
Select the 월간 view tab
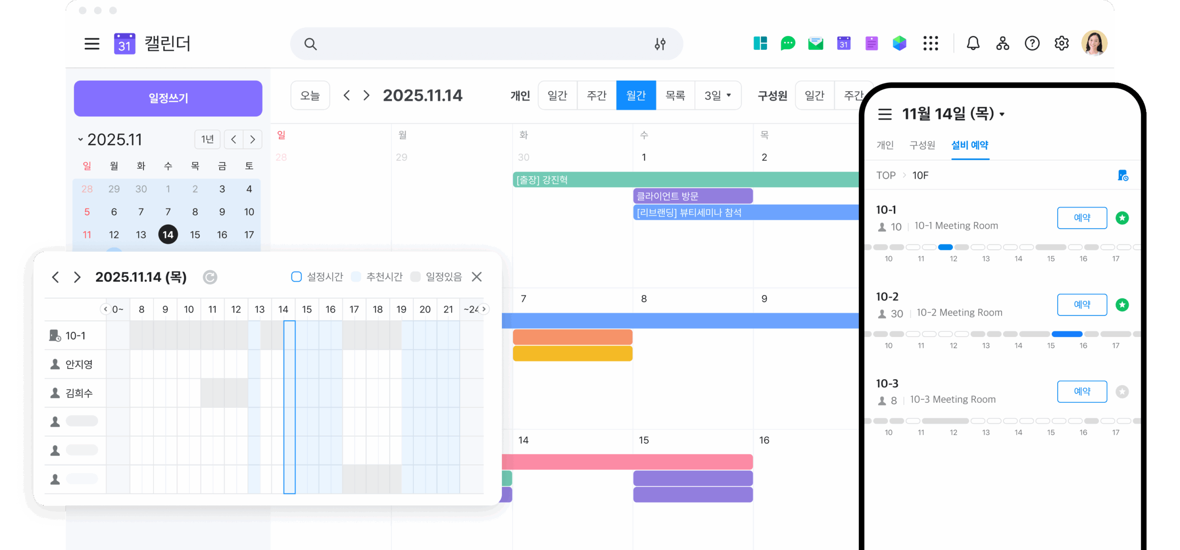(x=636, y=95)
